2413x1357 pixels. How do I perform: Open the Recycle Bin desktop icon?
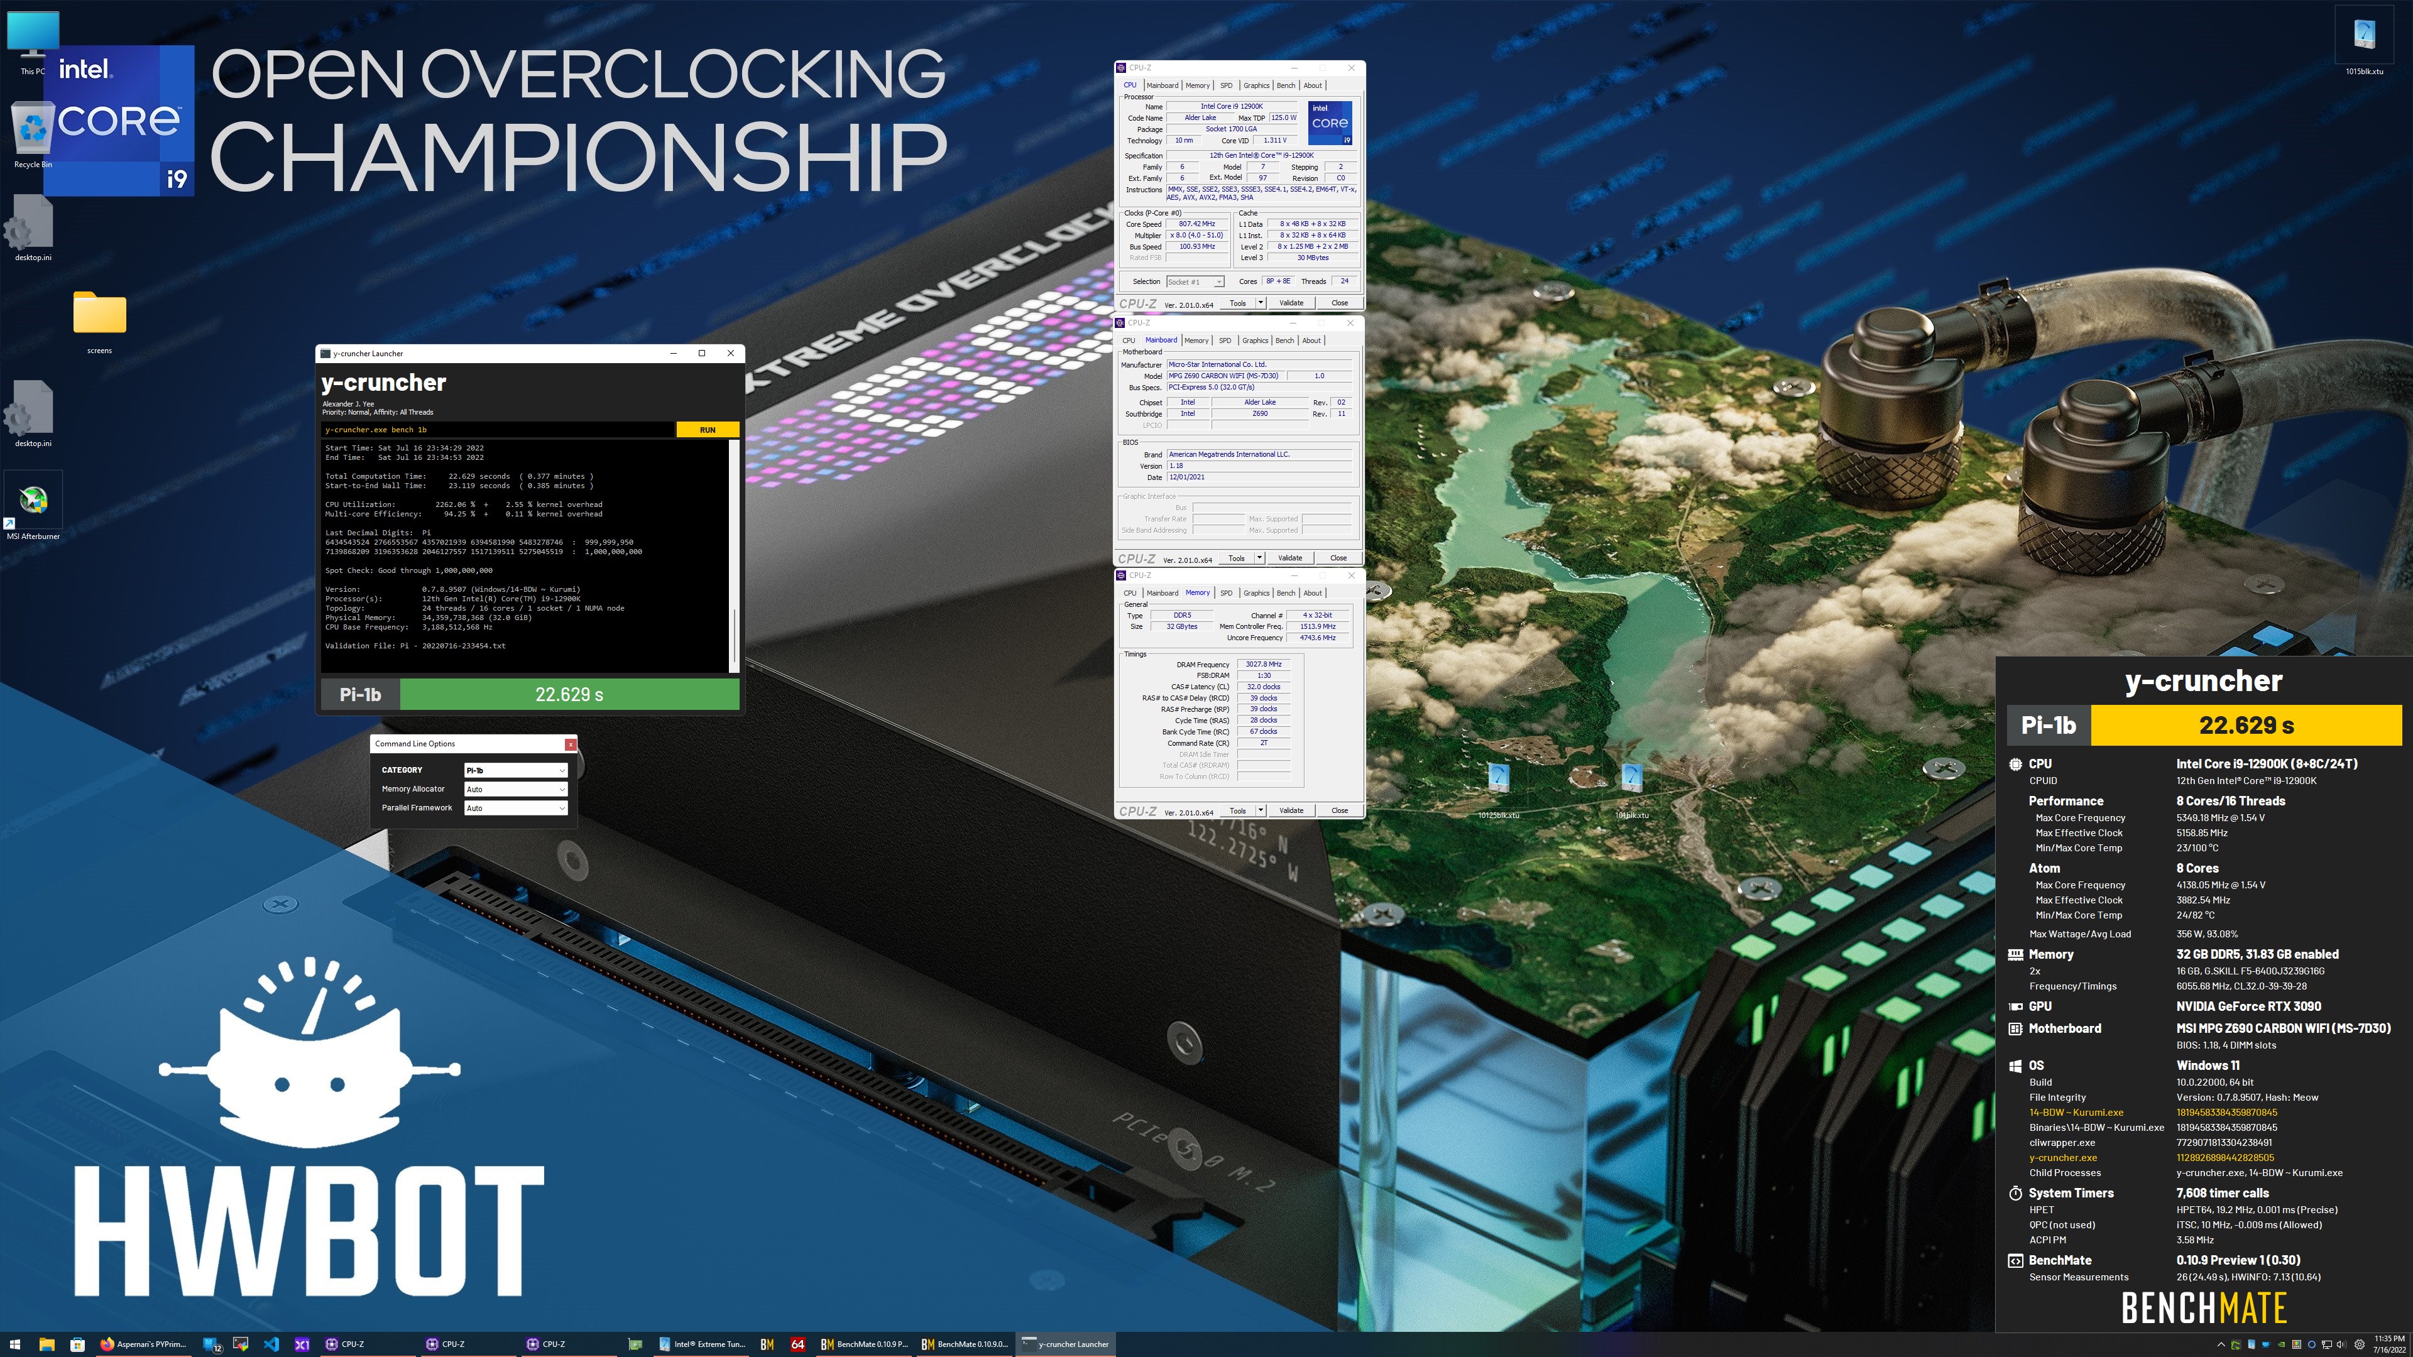tap(33, 136)
